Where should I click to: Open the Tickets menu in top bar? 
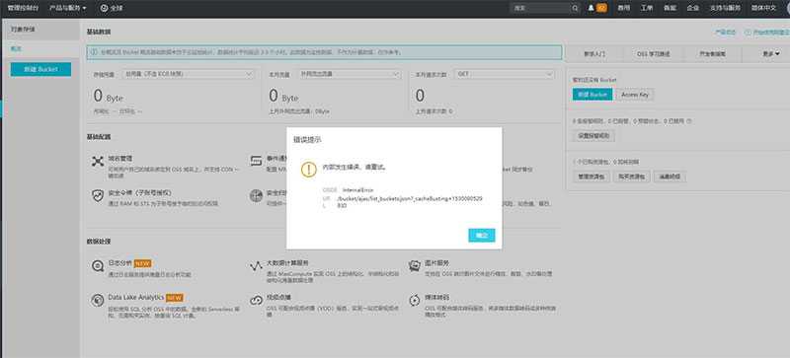coord(647,8)
